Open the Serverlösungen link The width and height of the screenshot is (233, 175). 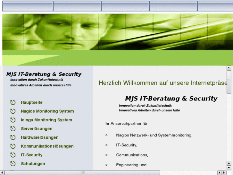pyautogui.click(x=37, y=129)
